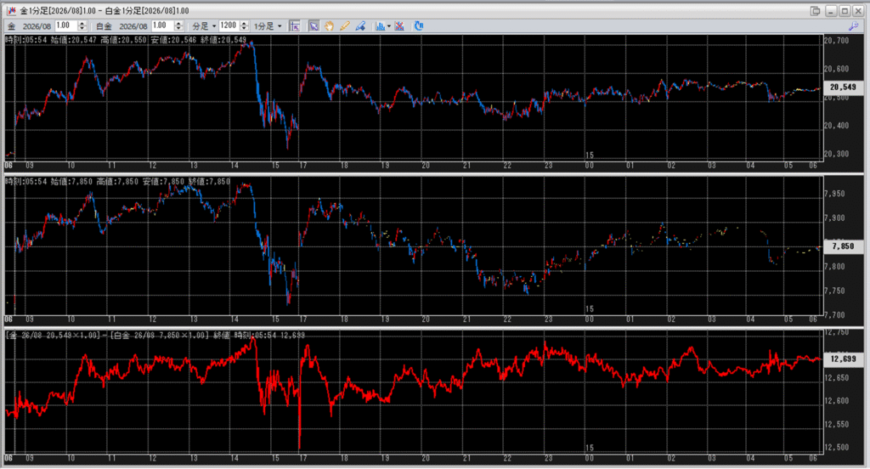Image resolution: width=870 pixels, height=469 pixels.
Task: Click the refresh chart icon
Action: tap(419, 25)
